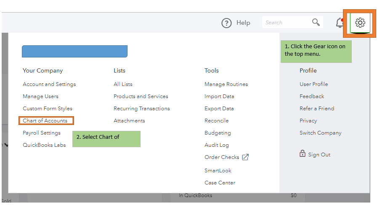Choose Custom Form Styles

[48, 109]
